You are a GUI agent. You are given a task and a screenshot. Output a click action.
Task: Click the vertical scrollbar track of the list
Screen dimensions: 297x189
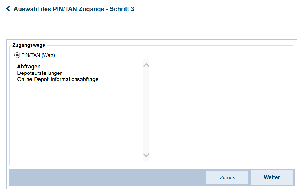click(x=146, y=110)
